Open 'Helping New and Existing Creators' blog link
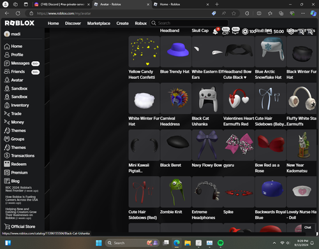Screen dimensions: 319x249 point(21,213)
